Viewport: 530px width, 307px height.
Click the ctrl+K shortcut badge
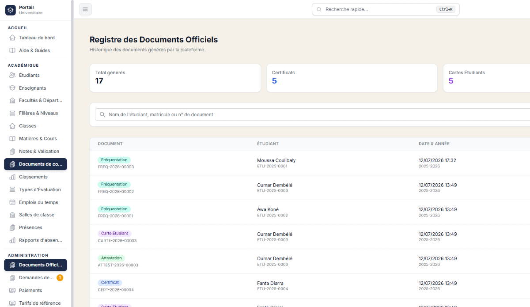click(446, 9)
